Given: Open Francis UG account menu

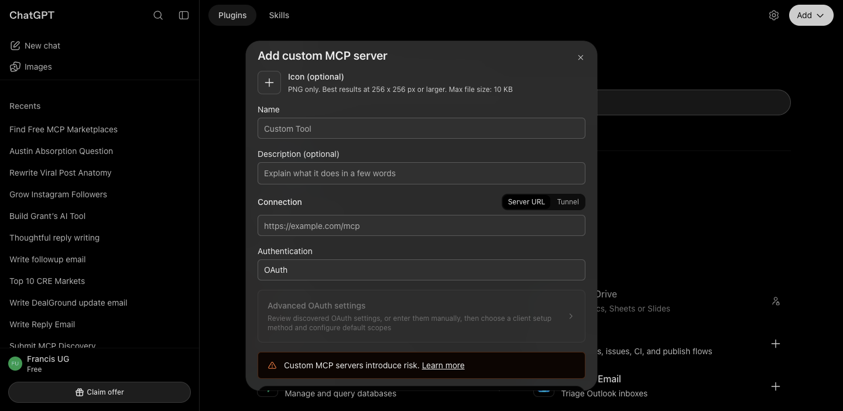Looking at the screenshot, I should [x=100, y=364].
